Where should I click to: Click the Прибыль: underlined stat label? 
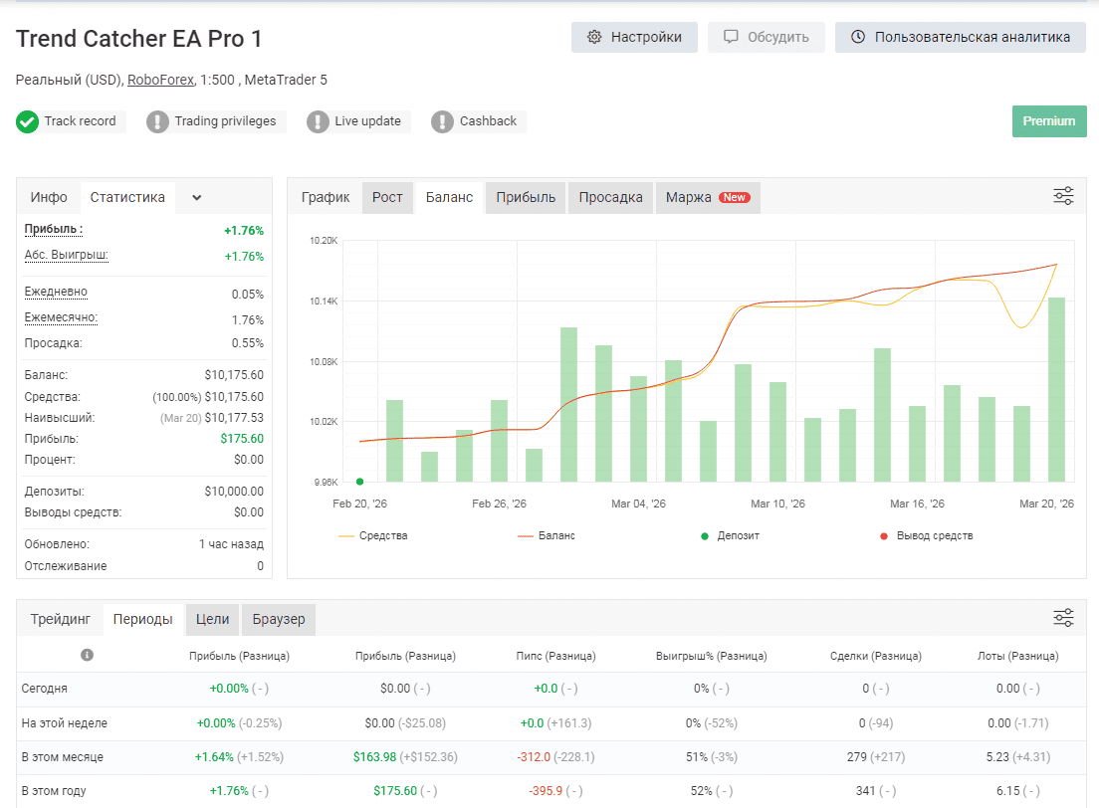click(x=54, y=229)
